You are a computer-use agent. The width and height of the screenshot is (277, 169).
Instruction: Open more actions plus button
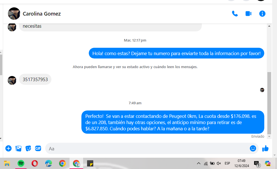tap(8, 149)
